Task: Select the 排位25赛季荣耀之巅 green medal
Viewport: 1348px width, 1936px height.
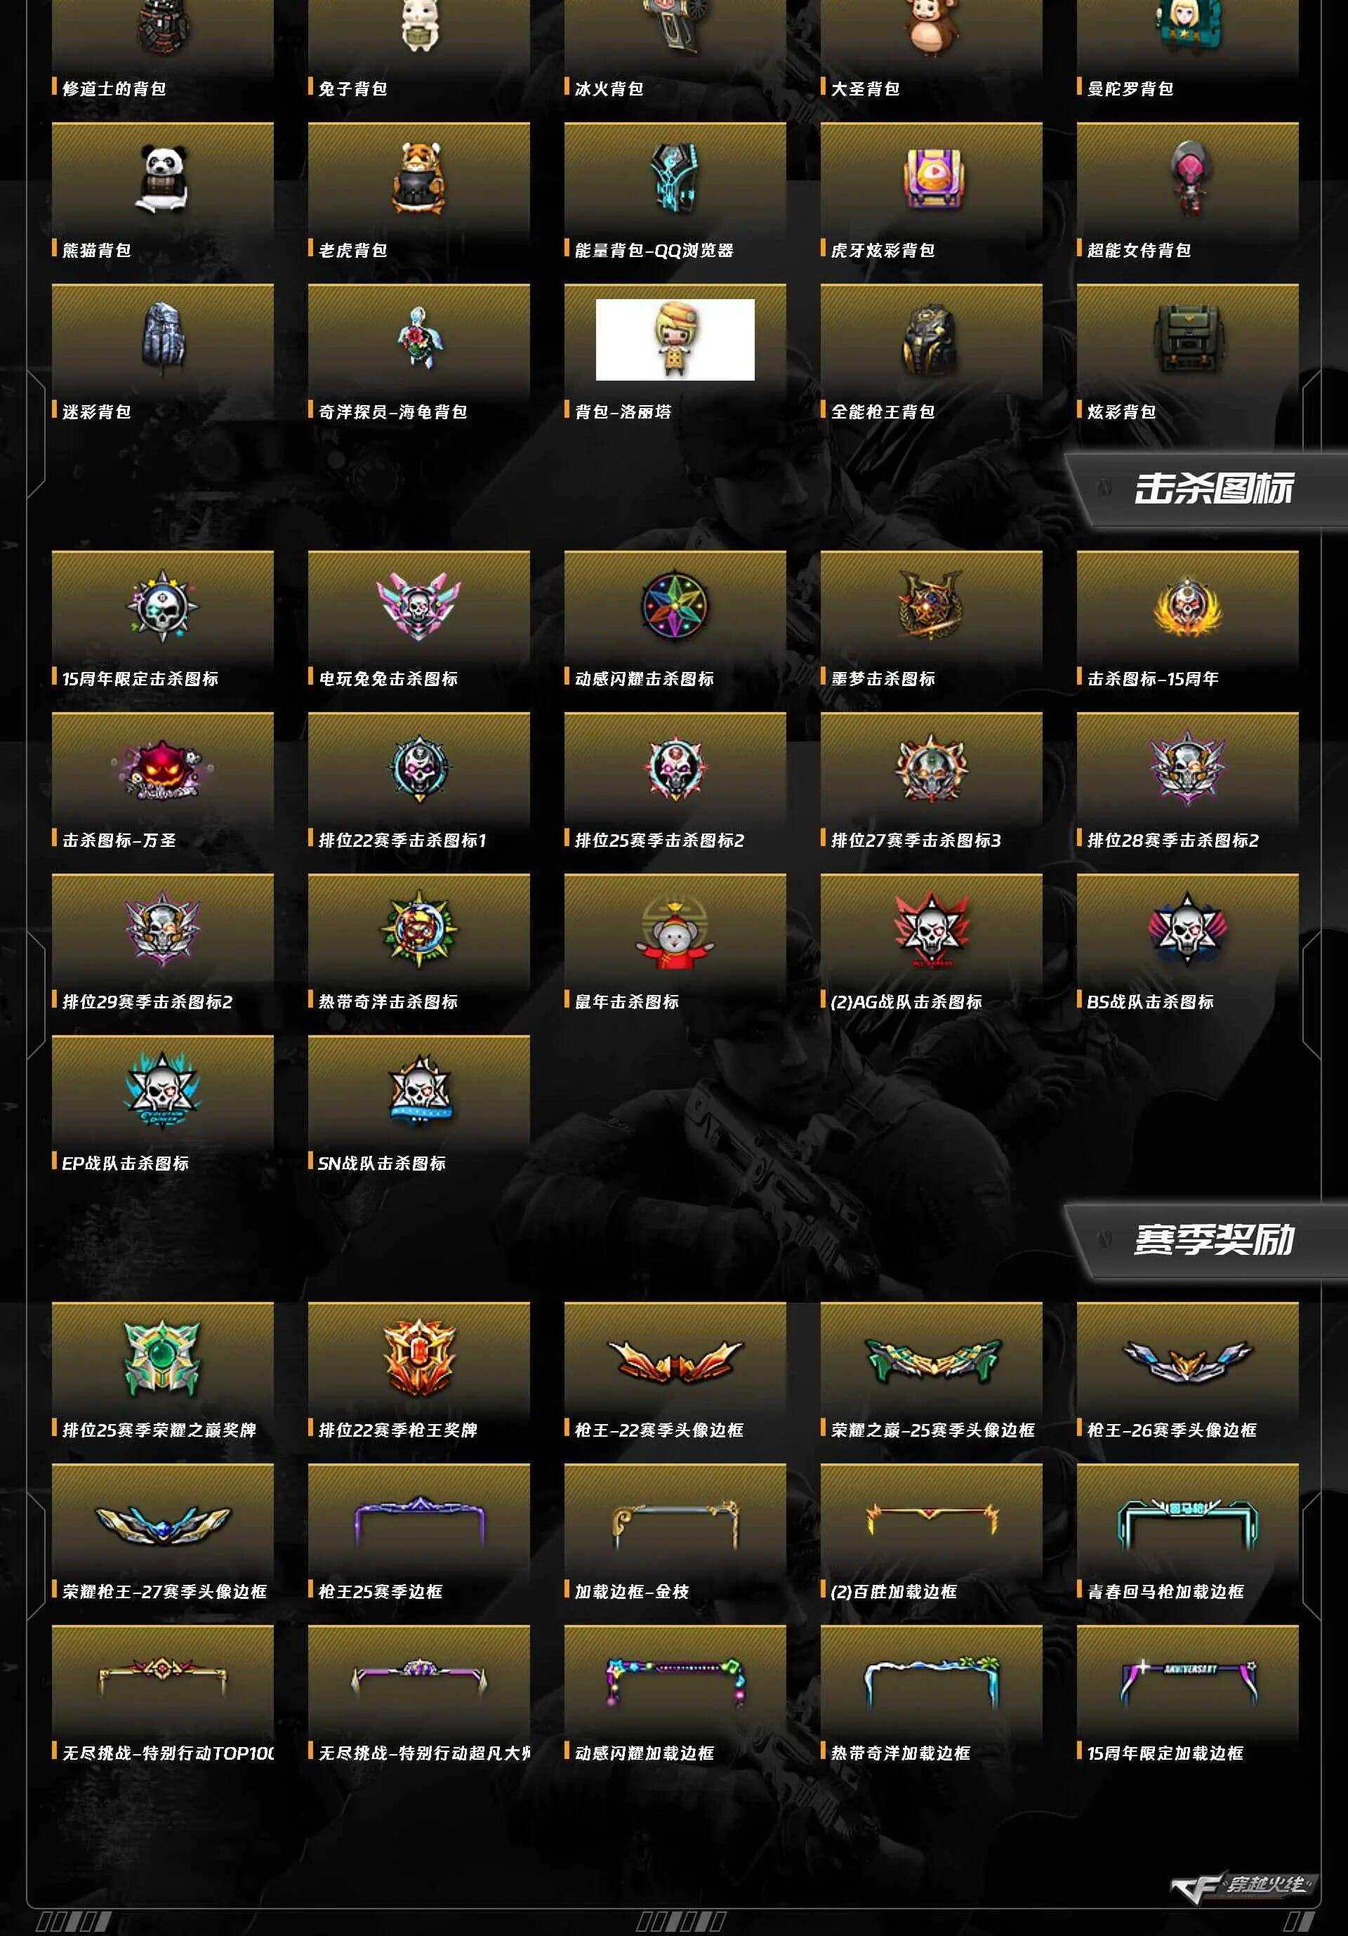Action: pos(163,1358)
